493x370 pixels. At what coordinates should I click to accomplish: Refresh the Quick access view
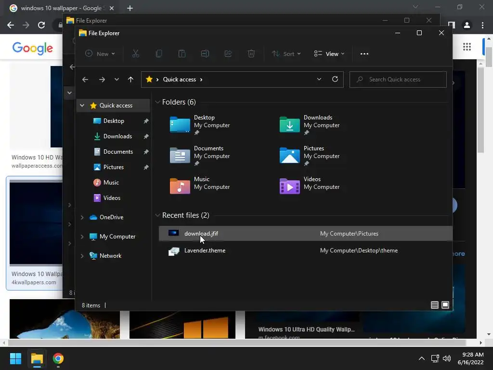coord(335,79)
